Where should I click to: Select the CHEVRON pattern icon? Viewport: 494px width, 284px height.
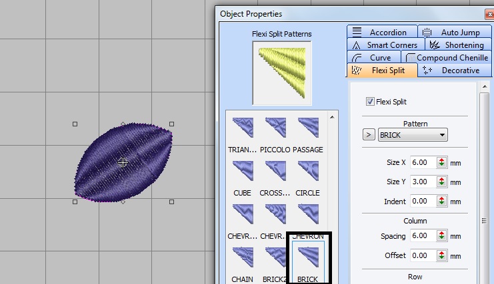[x=308, y=214]
